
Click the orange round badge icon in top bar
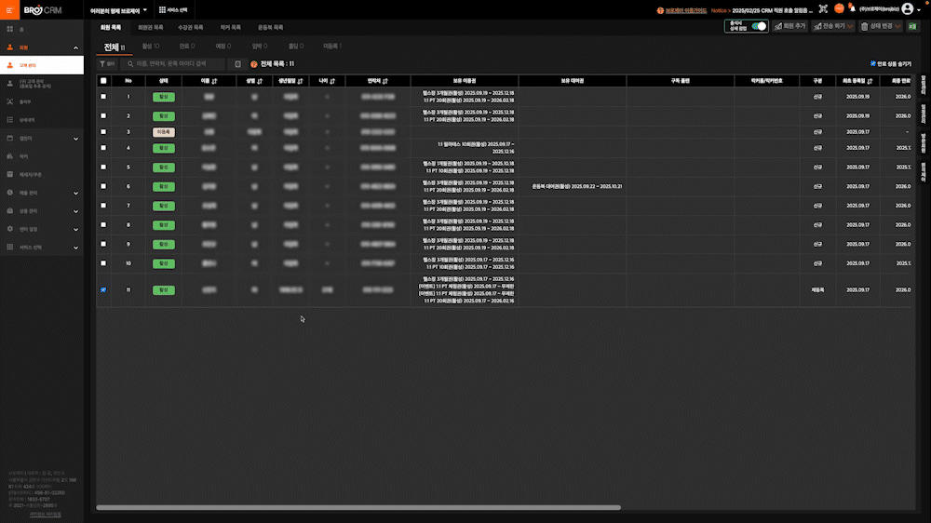click(839, 8)
